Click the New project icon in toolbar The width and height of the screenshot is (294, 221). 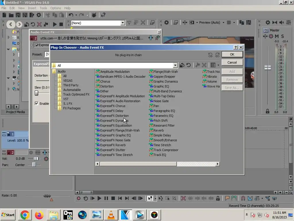[4, 15]
